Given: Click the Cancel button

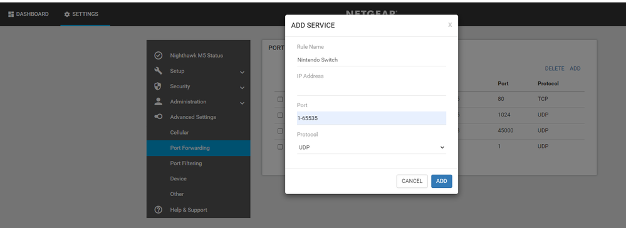Looking at the screenshot, I should coord(412,181).
